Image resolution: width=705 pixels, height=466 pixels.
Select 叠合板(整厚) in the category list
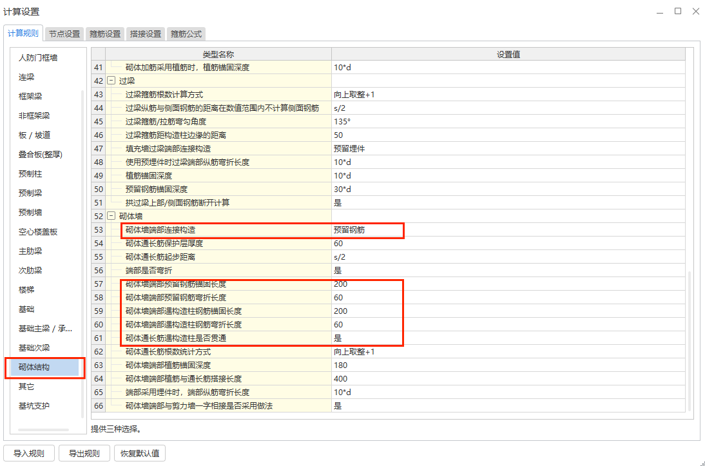click(41, 155)
